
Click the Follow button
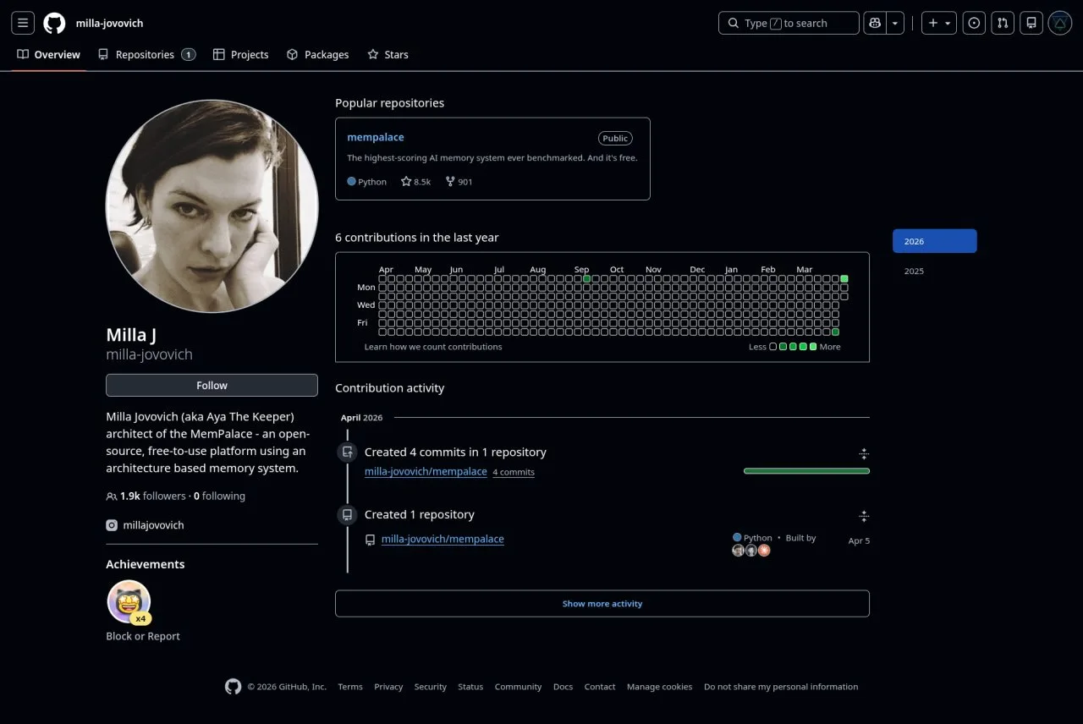tap(212, 385)
